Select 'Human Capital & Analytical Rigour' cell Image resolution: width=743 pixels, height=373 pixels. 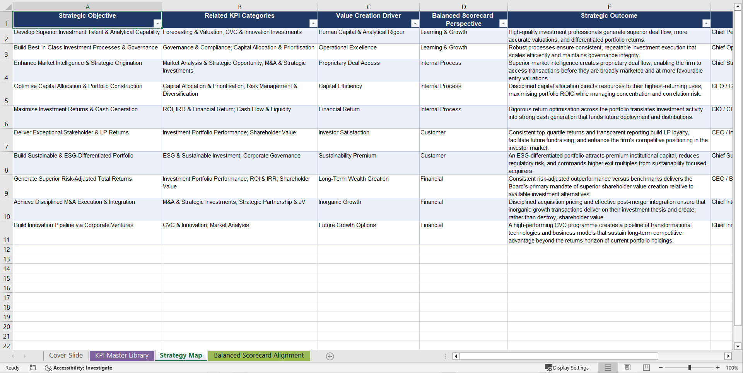tap(369, 36)
